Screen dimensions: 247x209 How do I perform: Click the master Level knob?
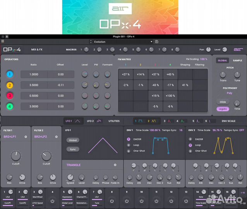coord(225,50)
